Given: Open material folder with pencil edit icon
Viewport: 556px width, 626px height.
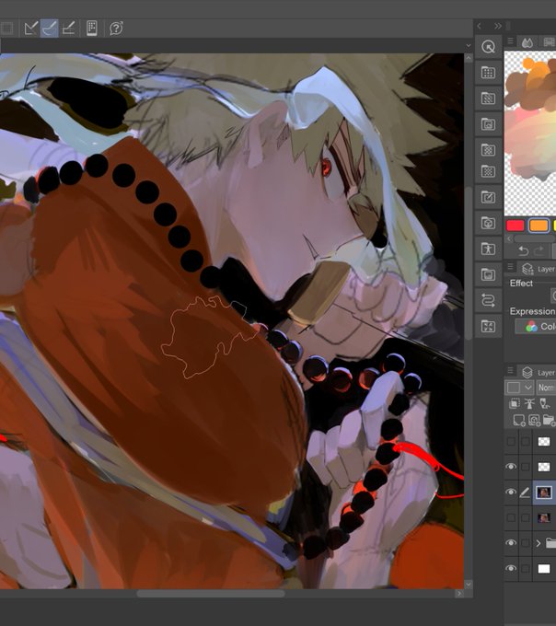Looking at the screenshot, I should [488, 197].
